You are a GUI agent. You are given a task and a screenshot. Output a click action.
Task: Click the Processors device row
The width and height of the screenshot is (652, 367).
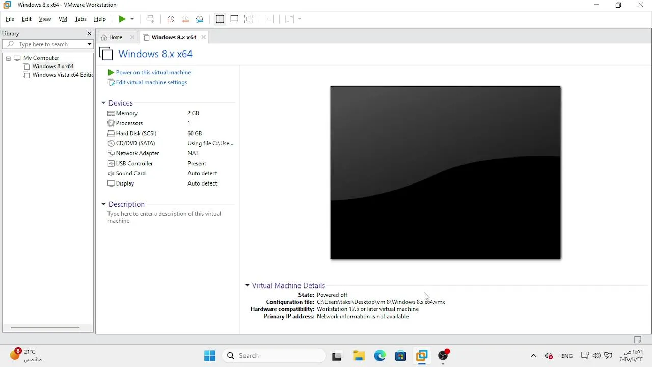170,123
